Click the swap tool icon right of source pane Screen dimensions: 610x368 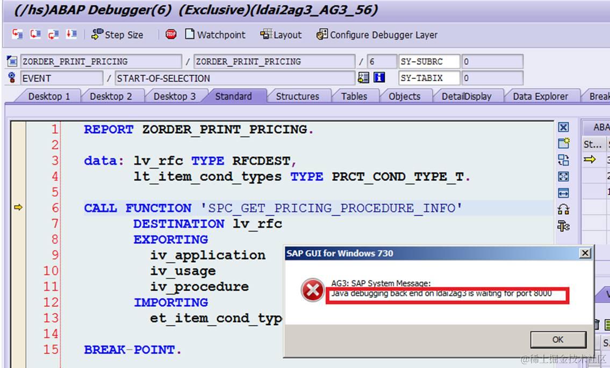[x=563, y=160]
